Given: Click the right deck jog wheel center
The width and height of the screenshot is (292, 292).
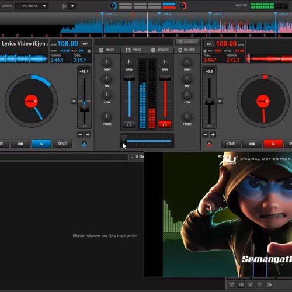Looking at the screenshot, I should (263, 101).
